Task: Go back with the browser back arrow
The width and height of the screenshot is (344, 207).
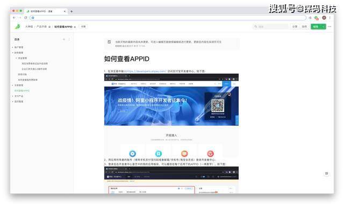Action: [x=14, y=18]
